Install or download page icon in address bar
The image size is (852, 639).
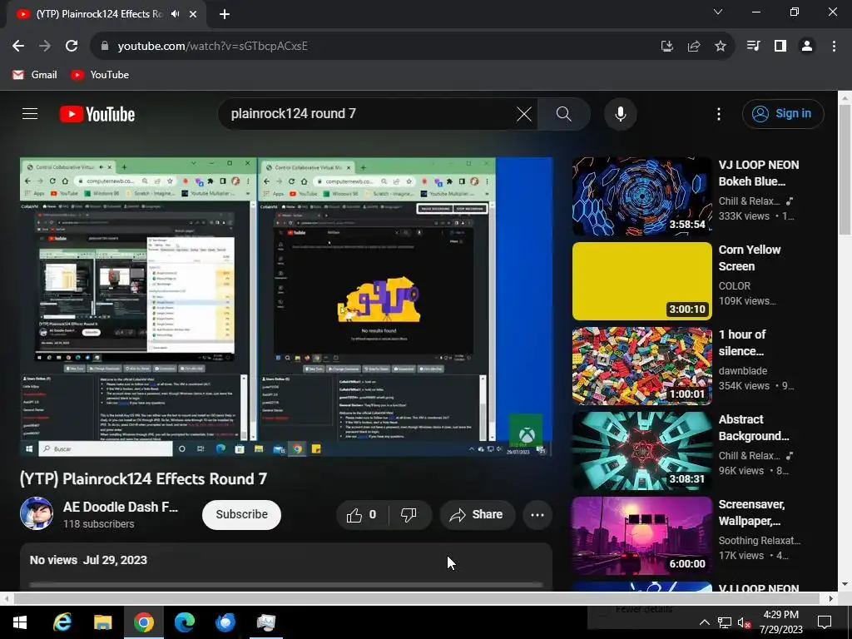point(667,47)
